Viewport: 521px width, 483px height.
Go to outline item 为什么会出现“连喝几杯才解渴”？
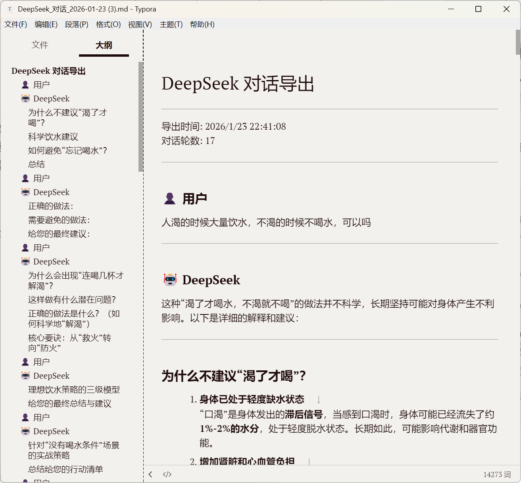point(76,280)
